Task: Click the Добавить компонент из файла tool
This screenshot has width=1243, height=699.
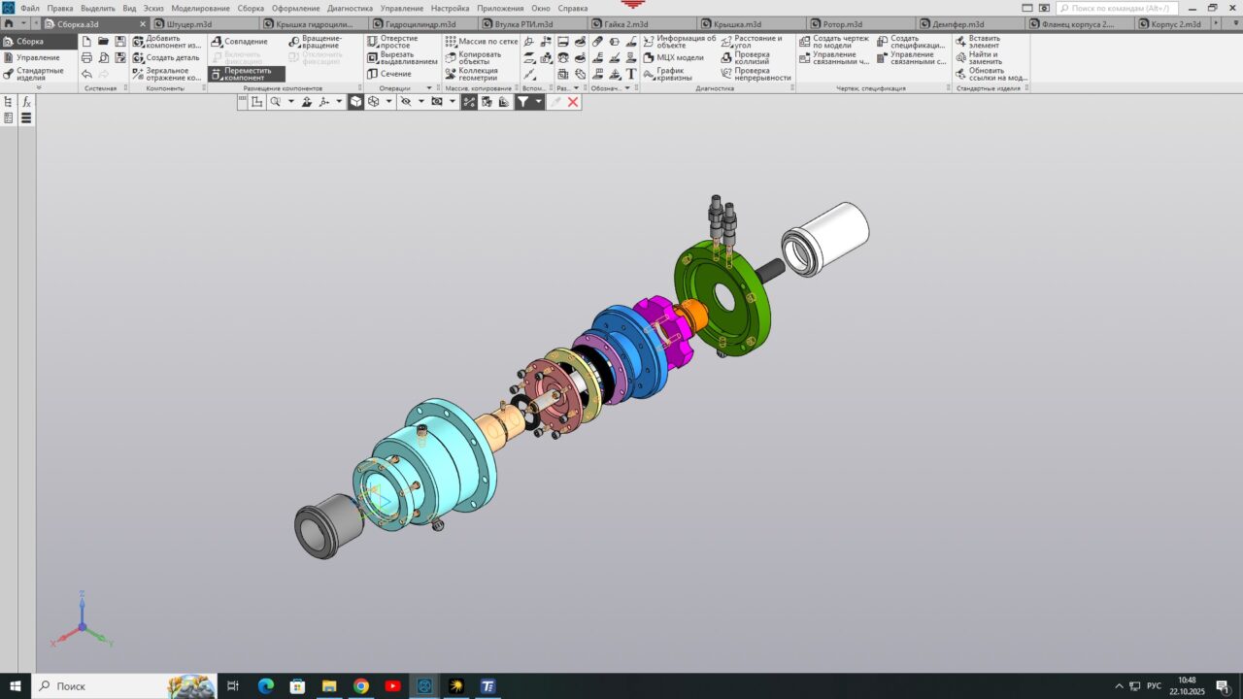Action: pos(167,42)
